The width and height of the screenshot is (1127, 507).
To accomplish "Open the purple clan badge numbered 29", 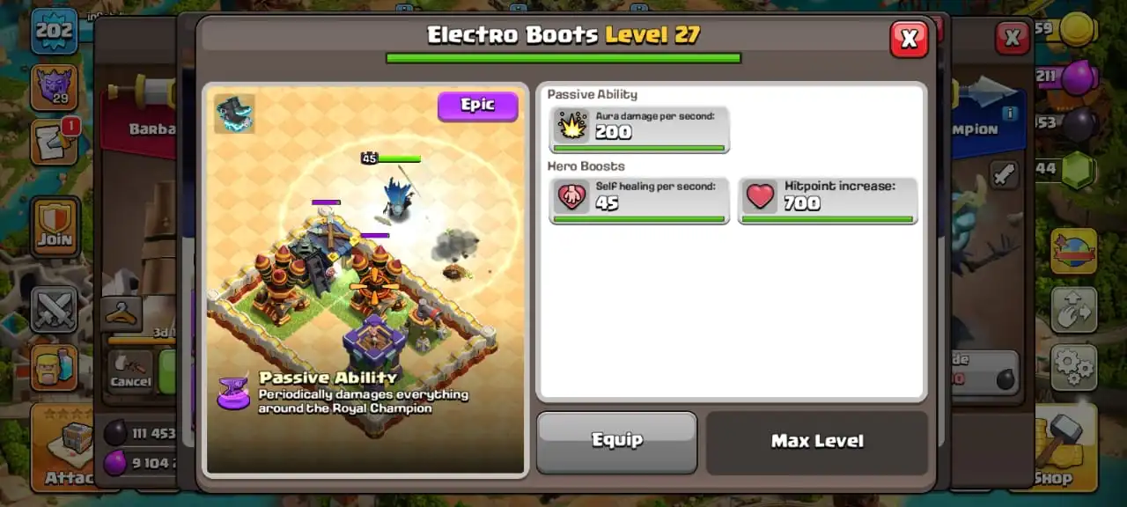I will pos(54,87).
